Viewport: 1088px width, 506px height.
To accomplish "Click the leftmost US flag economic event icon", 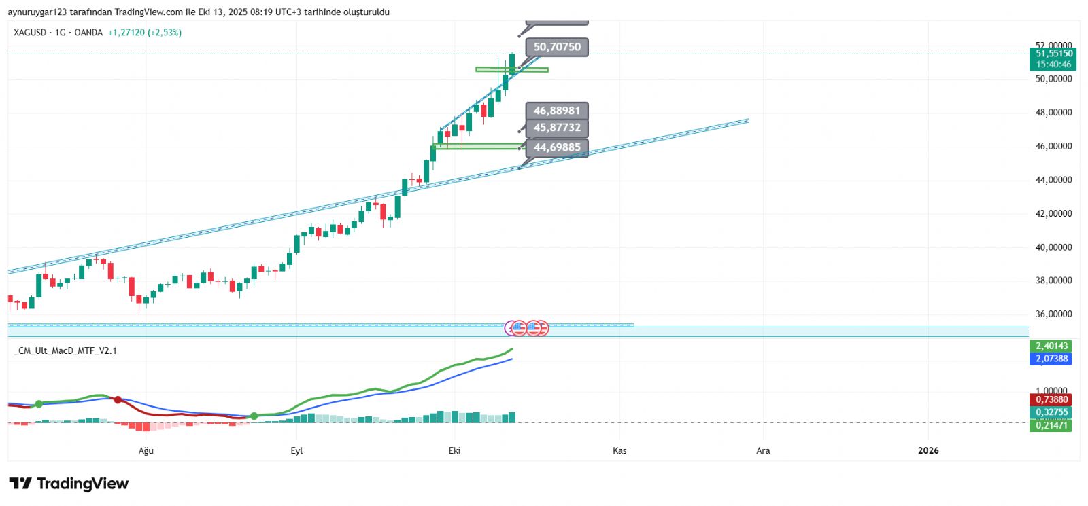I will tap(520, 329).
